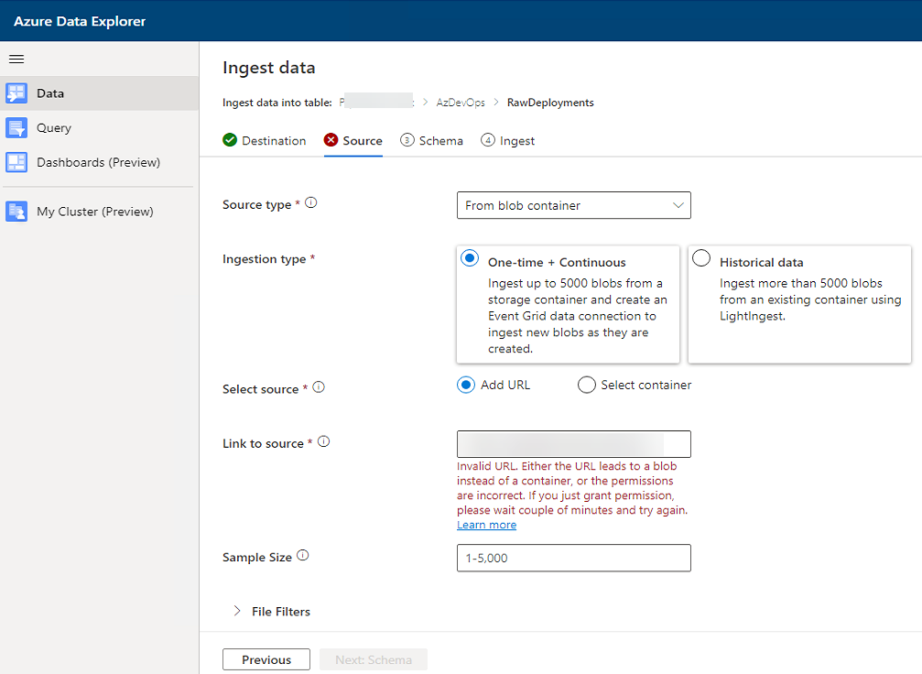This screenshot has height=674, width=922.
Task: Toggle the hamburger navigation menu
Action: (x=16, y=59)
